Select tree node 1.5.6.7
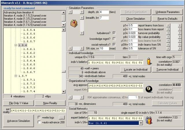This screenshot has height=130, width=185. pyautogui.click(x=29, y=72)
